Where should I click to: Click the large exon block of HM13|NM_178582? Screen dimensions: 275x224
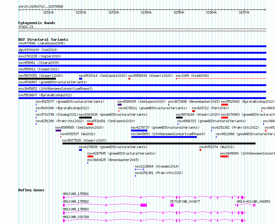tap(144, 205)
